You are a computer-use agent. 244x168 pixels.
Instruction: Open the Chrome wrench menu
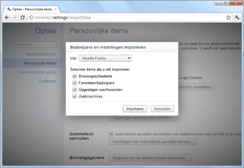(237, 17)
